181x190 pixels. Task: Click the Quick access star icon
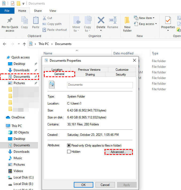coord(8,57)
